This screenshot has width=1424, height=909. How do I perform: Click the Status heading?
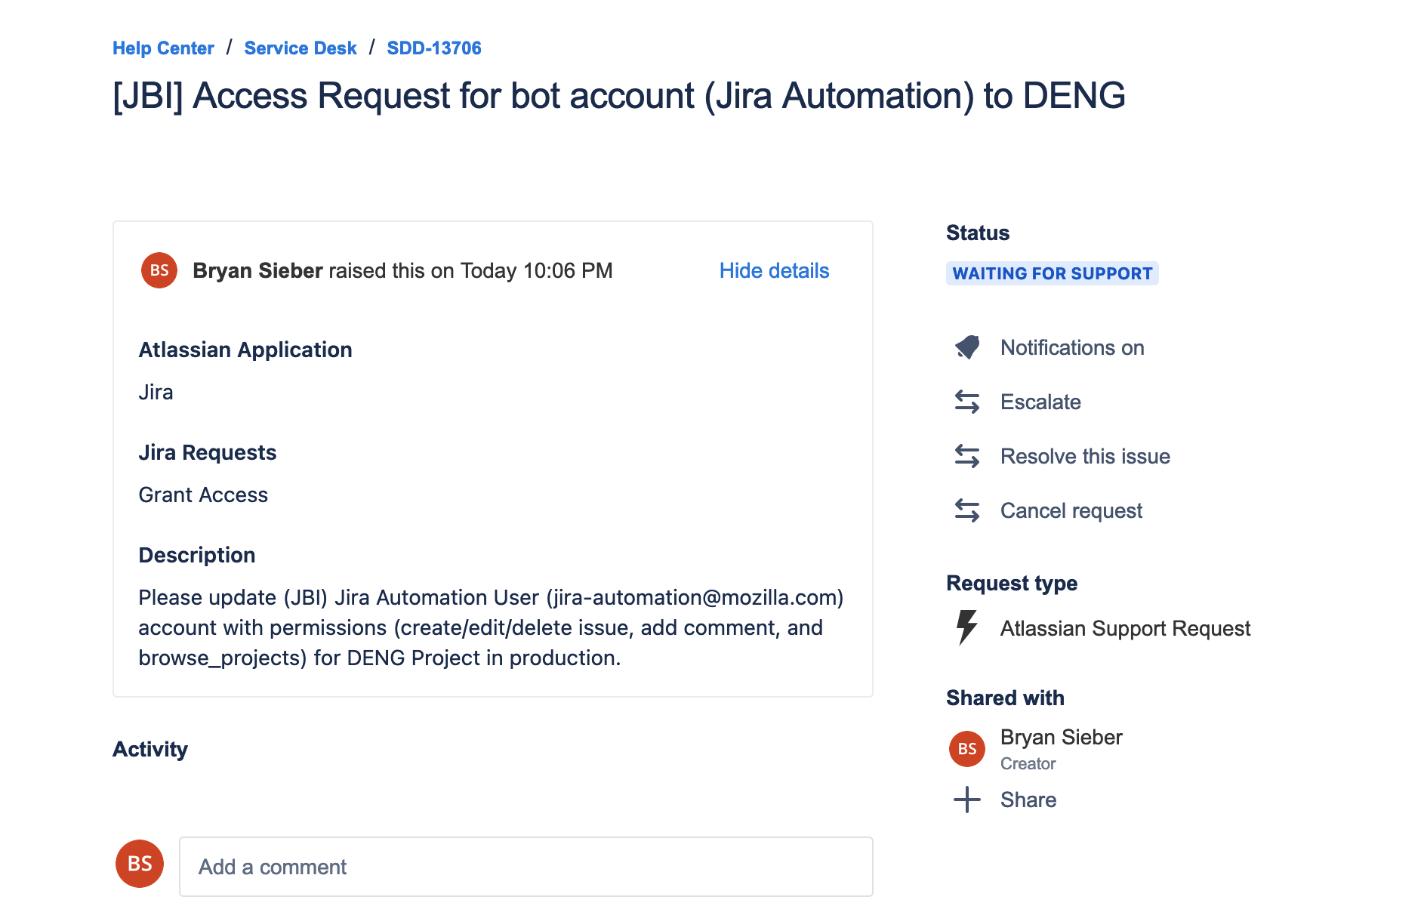click(978, 233)
